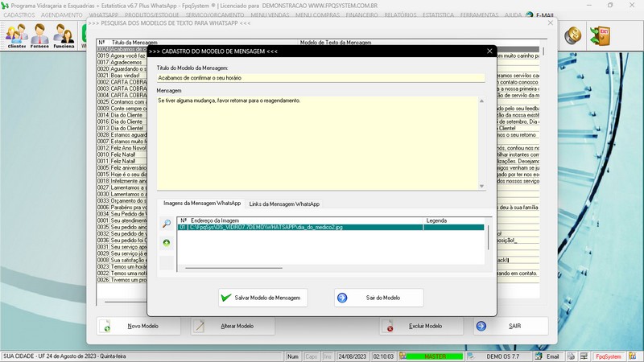Click the green exit door icon

(599, 35)
